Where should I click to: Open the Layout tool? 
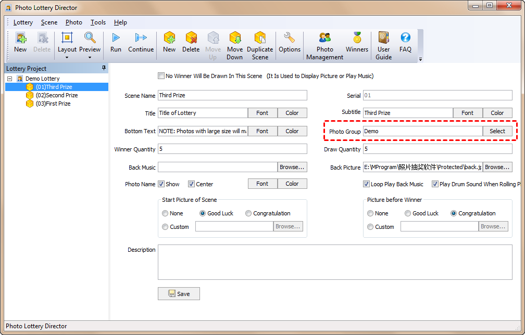(x=67, y=38)
